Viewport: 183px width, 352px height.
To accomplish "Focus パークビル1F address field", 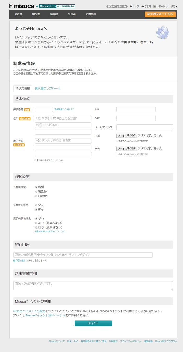I will pyautogui.click(x=63, y=125).
